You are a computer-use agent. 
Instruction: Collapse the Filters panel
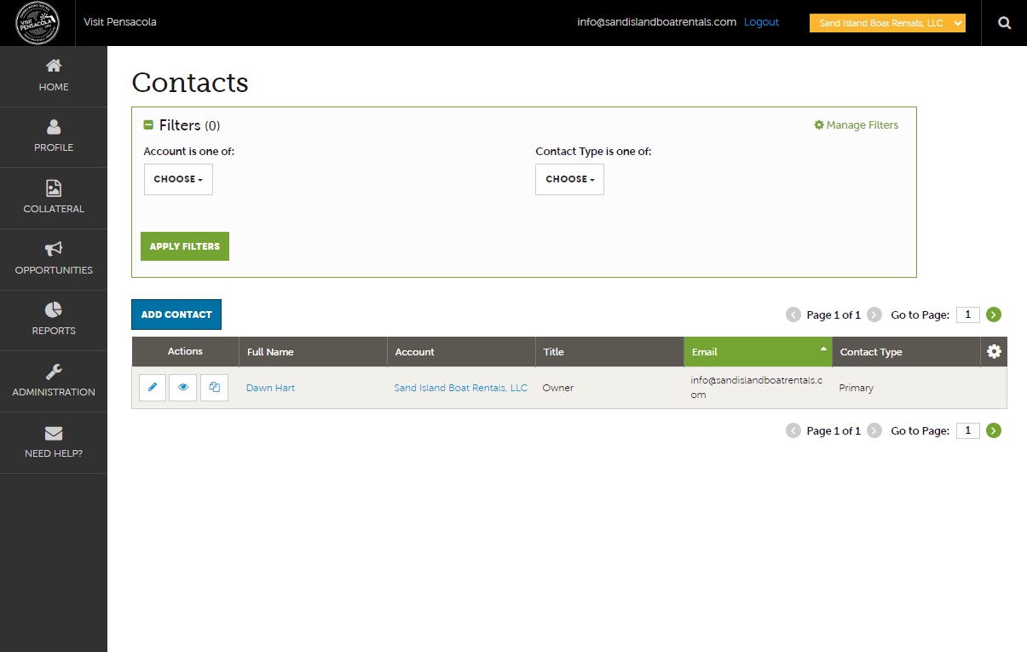pyautogui.click(x=148, y=125)
